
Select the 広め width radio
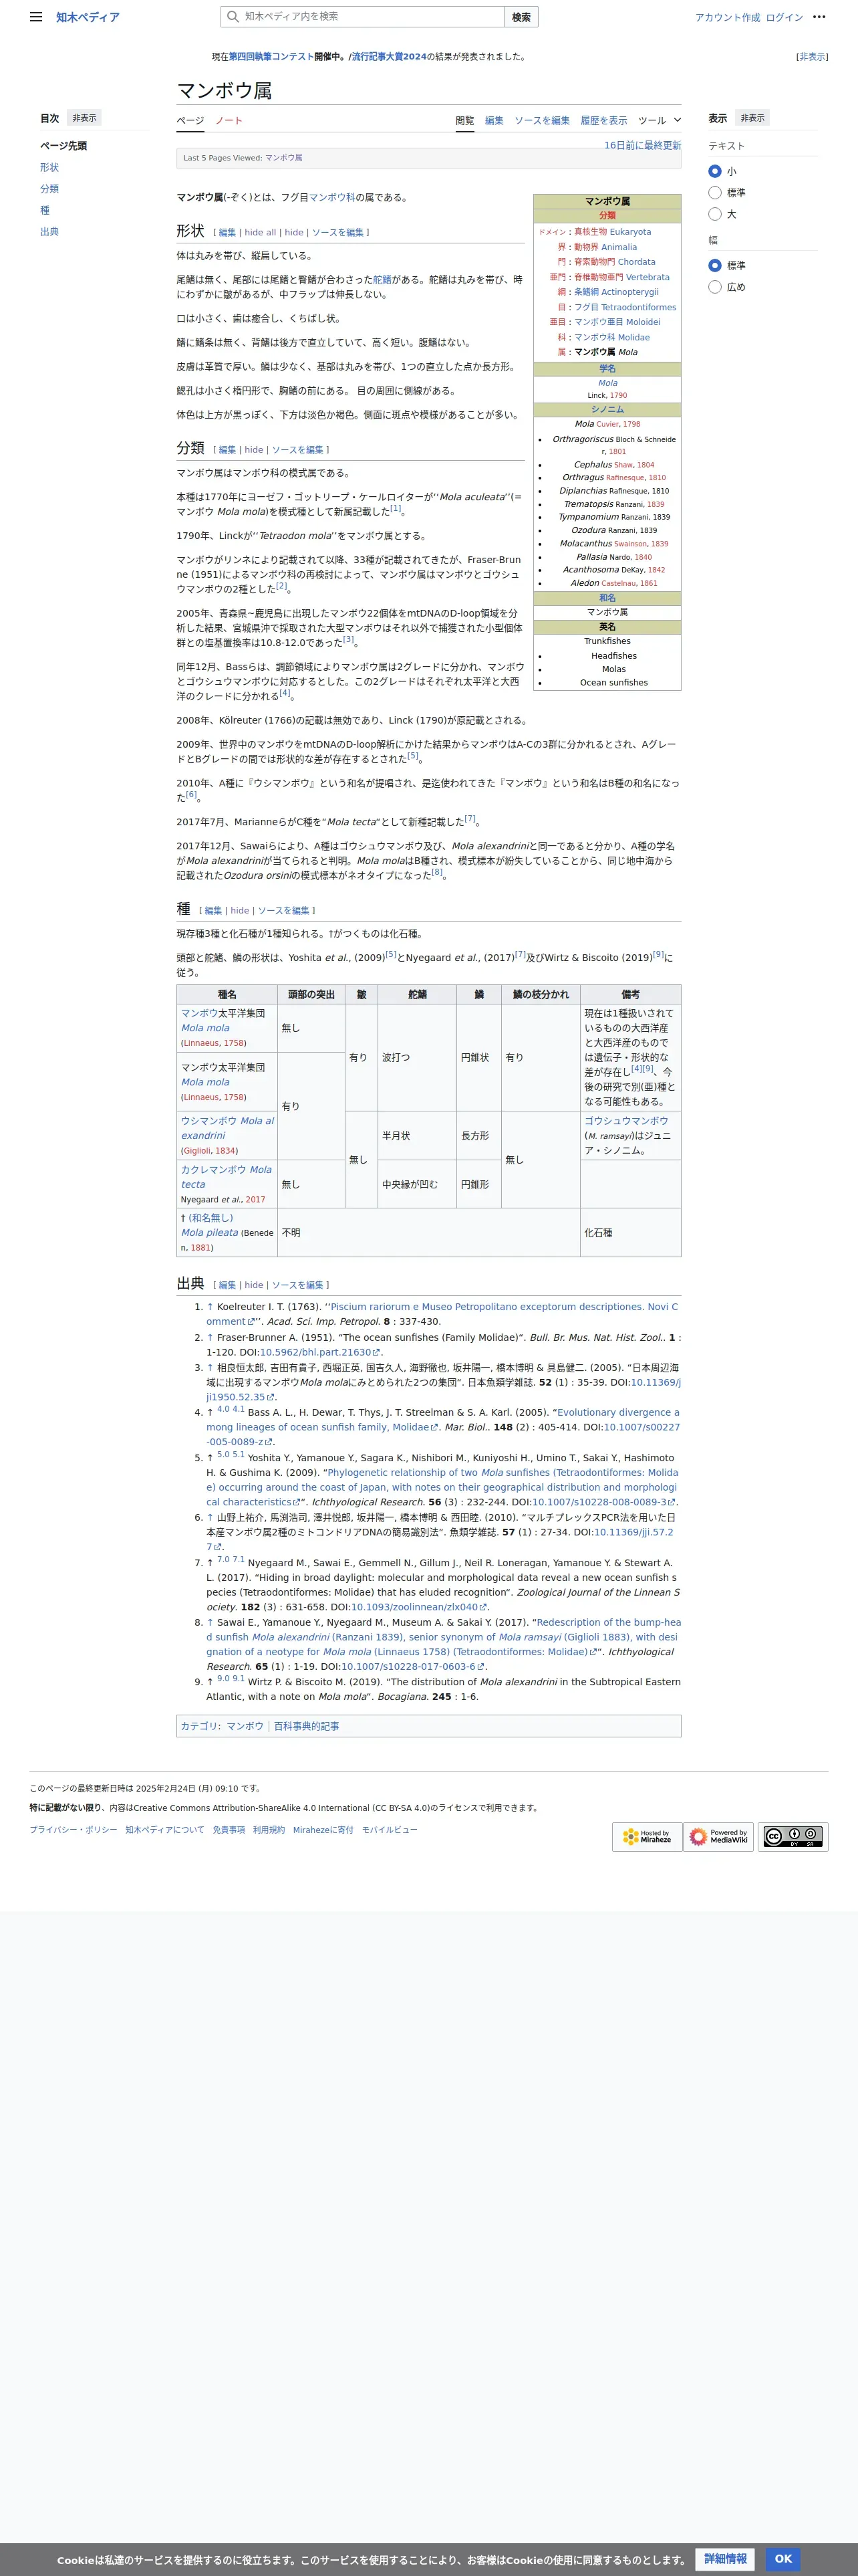[x=715, y=287]
